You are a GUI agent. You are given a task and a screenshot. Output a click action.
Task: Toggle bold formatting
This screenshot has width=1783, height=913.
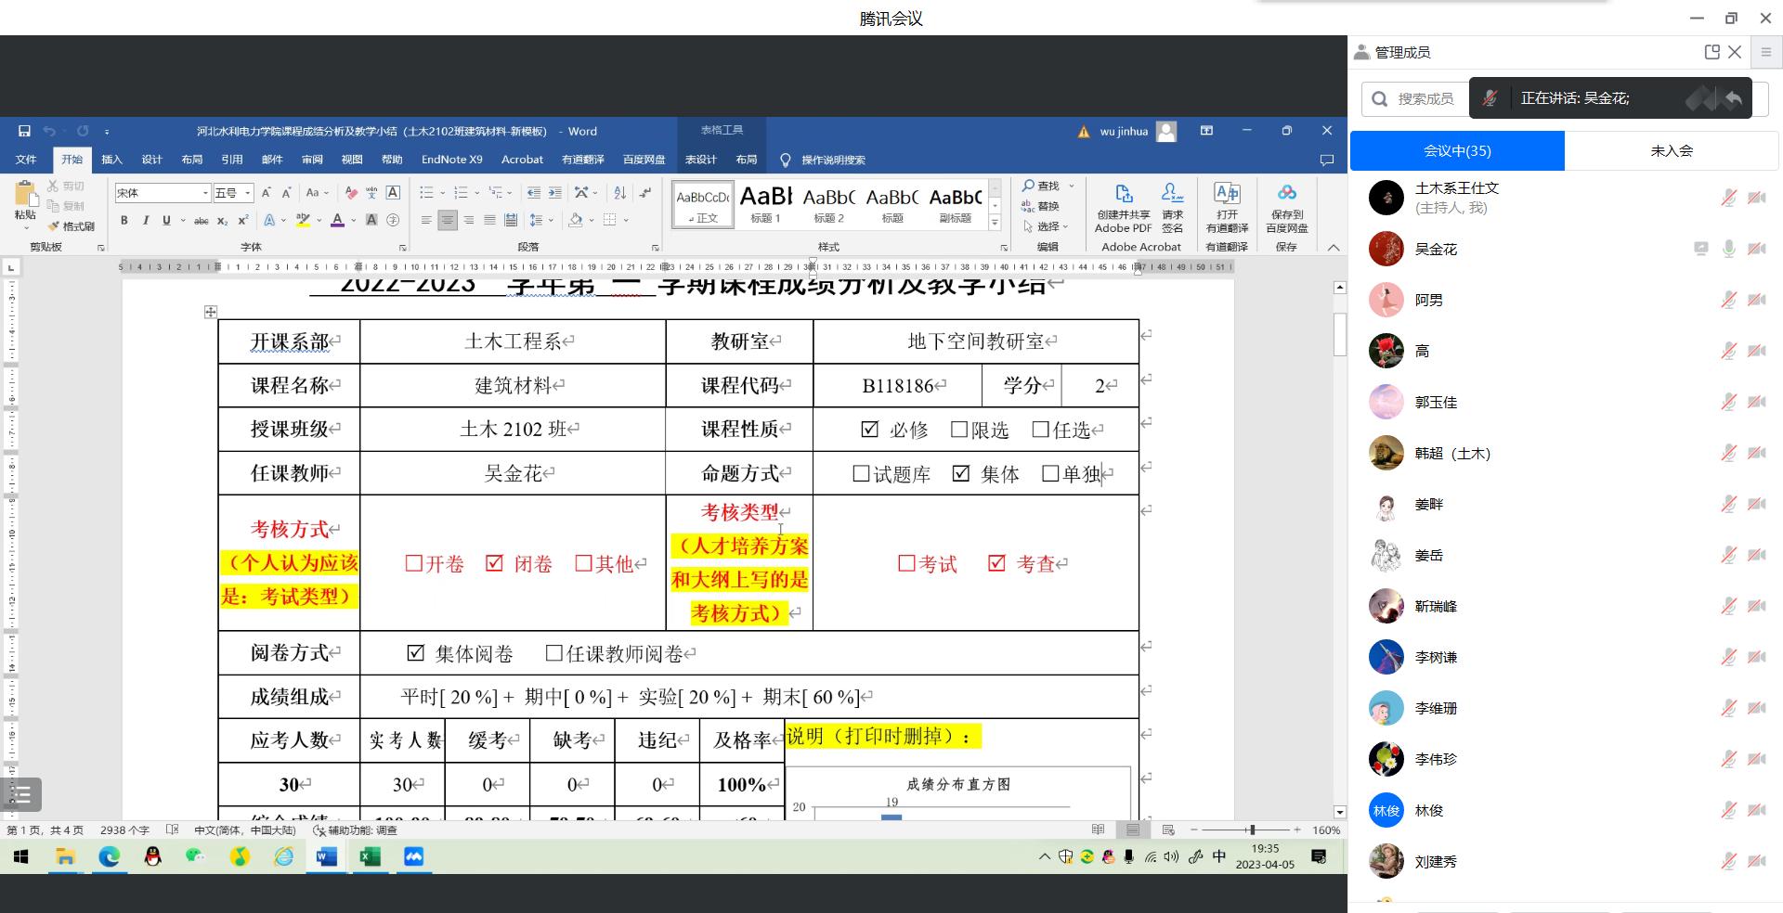[x=124, y=221]
